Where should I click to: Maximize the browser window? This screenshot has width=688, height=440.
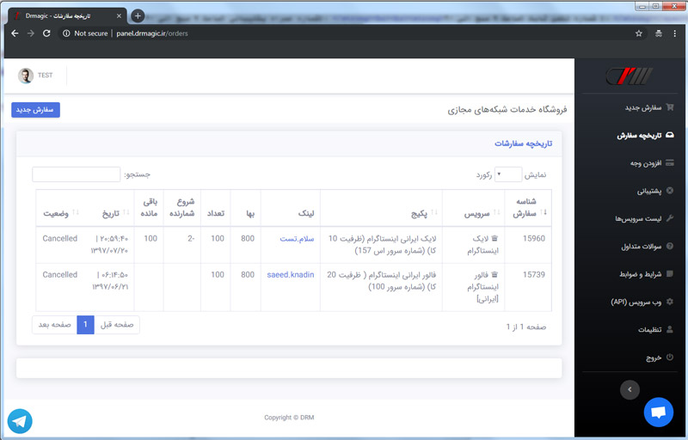[655, 6]
